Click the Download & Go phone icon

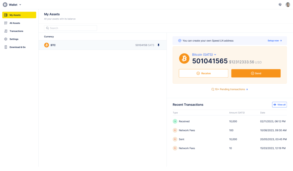point(6,47)
